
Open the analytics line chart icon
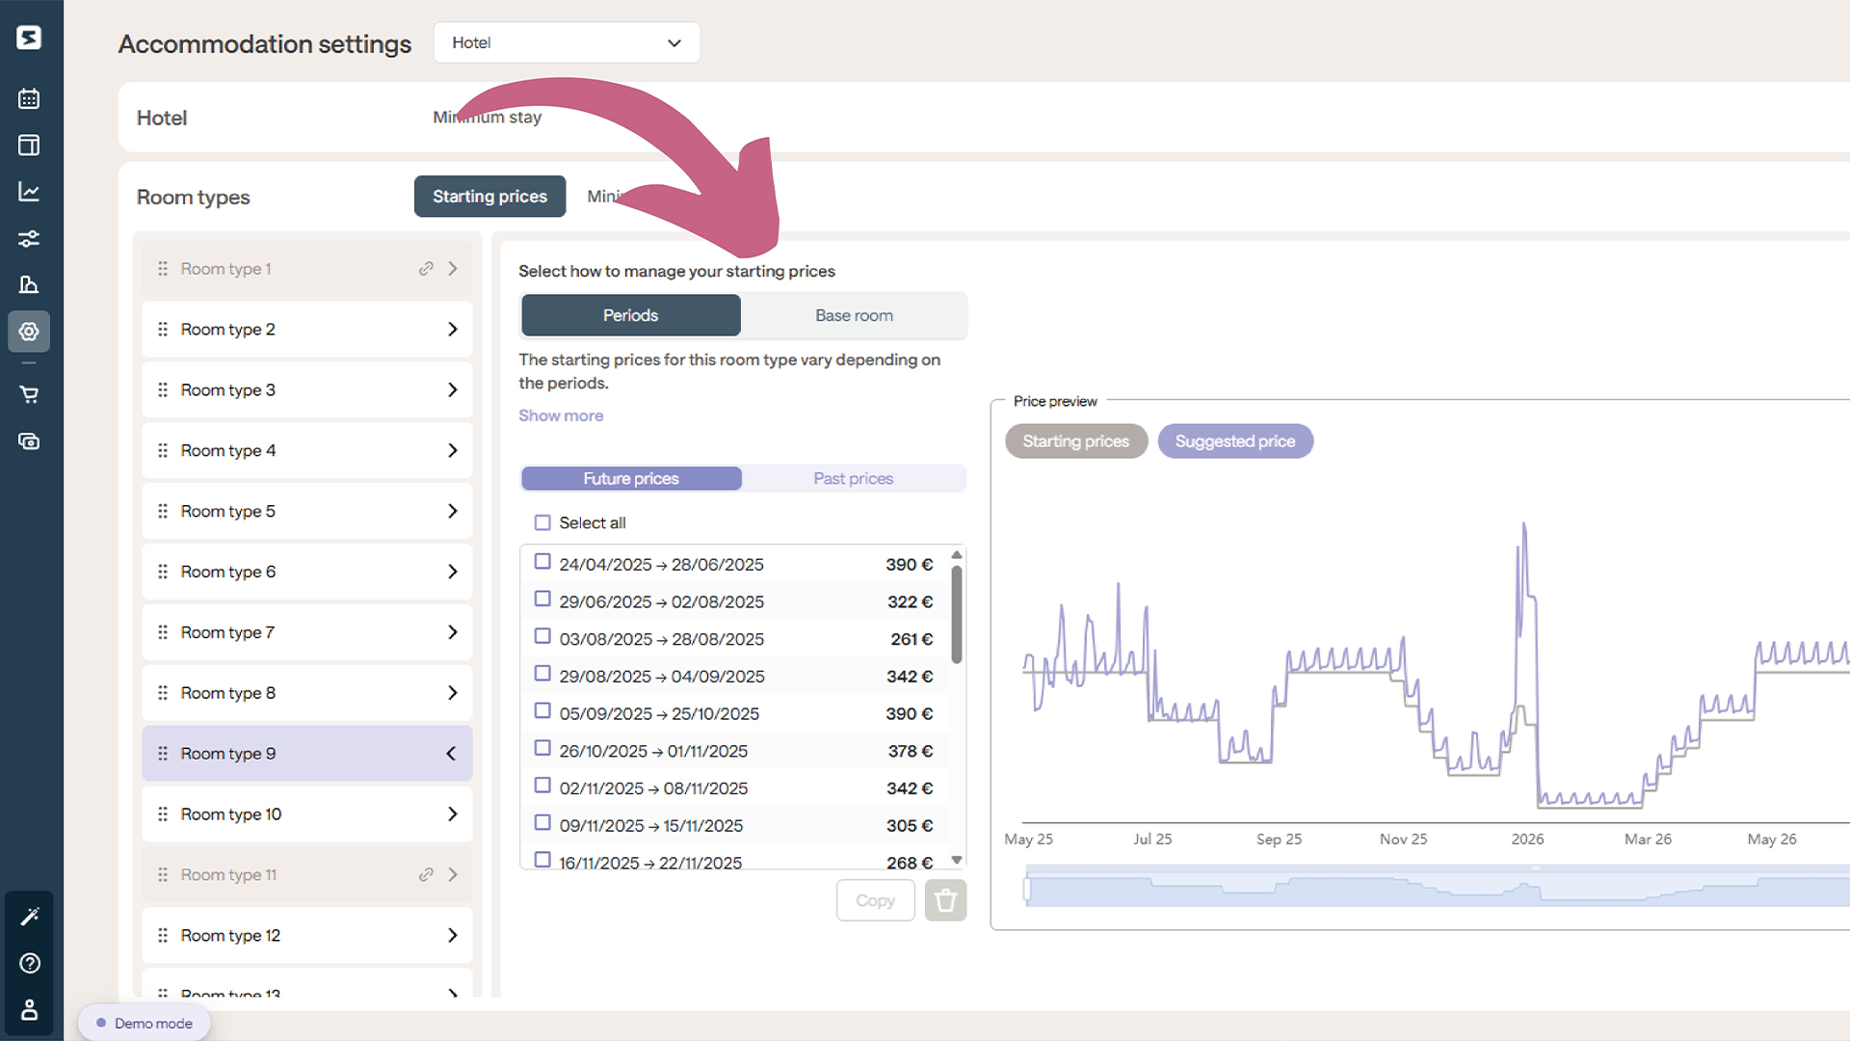[29, 192]
